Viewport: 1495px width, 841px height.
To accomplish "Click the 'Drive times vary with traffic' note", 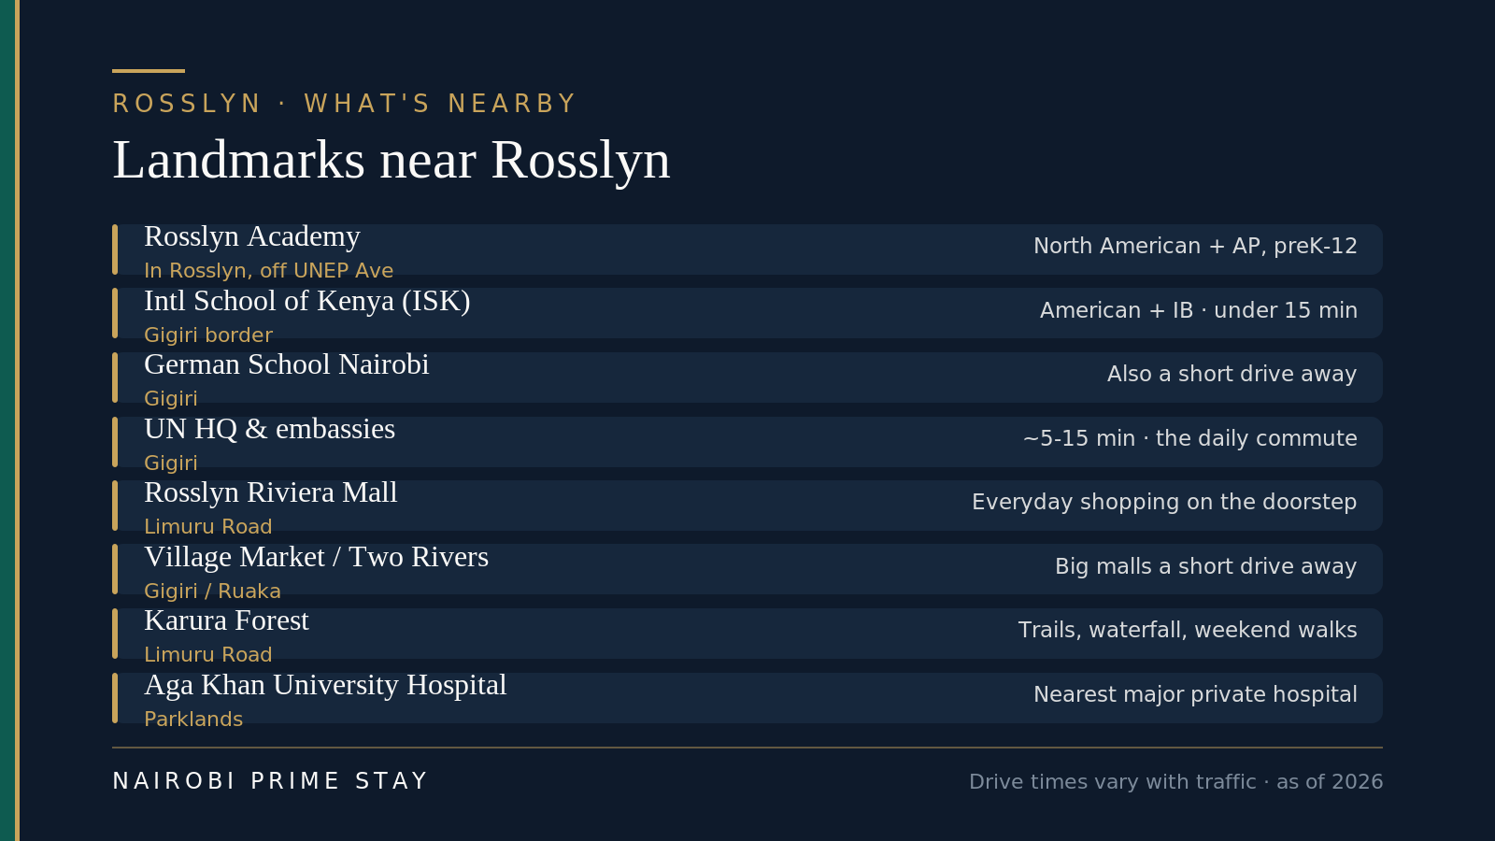I will click(x=1112, y=782).
